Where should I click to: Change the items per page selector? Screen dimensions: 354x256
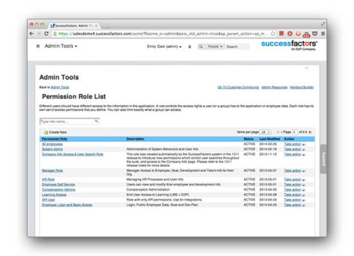(x=265, y=132)
